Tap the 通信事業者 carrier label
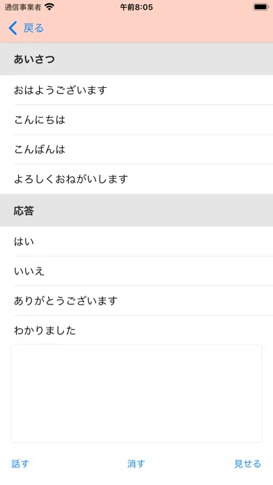This screenshot has width=273, height=485. pyautogui.click(x=23, y=7)
